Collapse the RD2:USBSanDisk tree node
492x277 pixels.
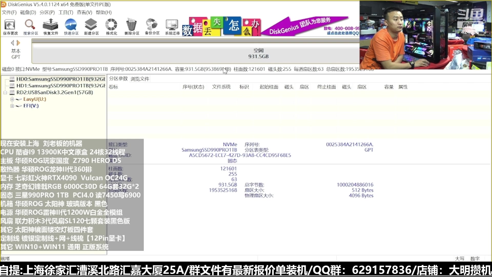click(x=5, y=93)
